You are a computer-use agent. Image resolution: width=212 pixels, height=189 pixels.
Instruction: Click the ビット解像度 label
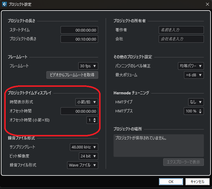[19, 156]
